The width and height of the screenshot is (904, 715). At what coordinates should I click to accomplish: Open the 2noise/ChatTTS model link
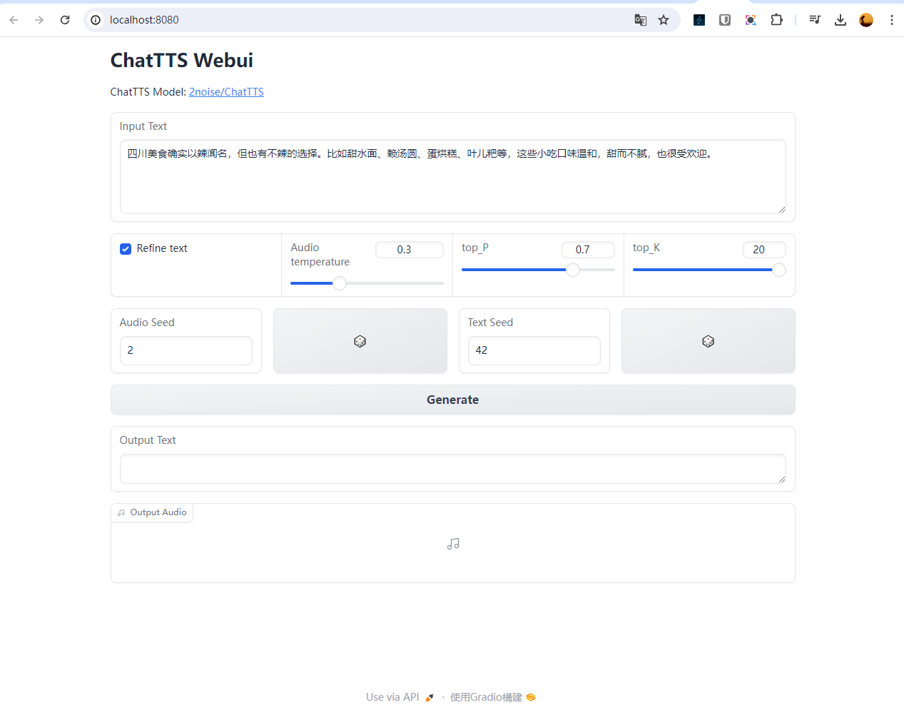point(226,92)
